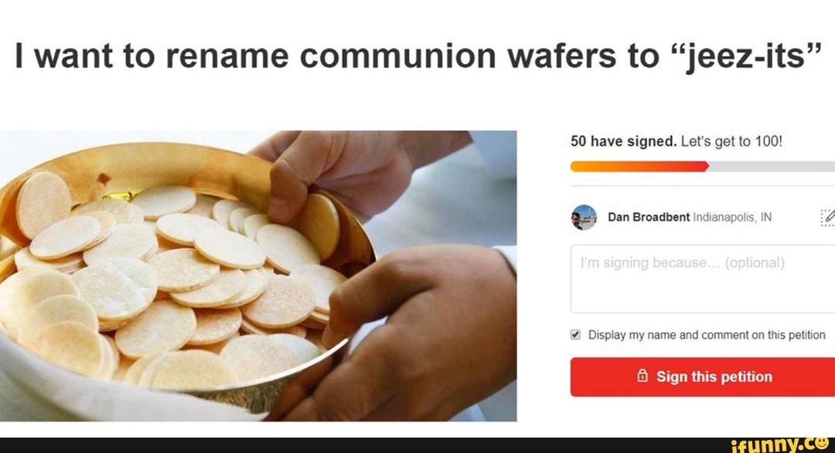The image size is (835, 453).
Task: Uncheck Display my name and comment option
Action: [574, 334]
